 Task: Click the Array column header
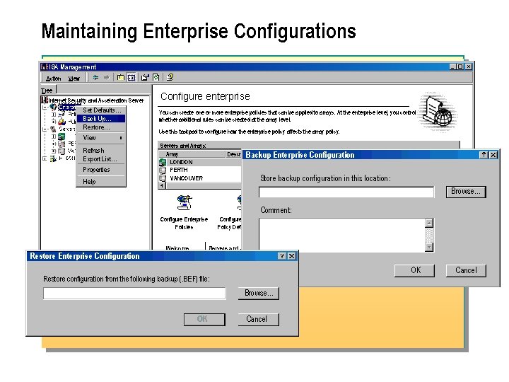pyautogui.click(x=192, y=154)
